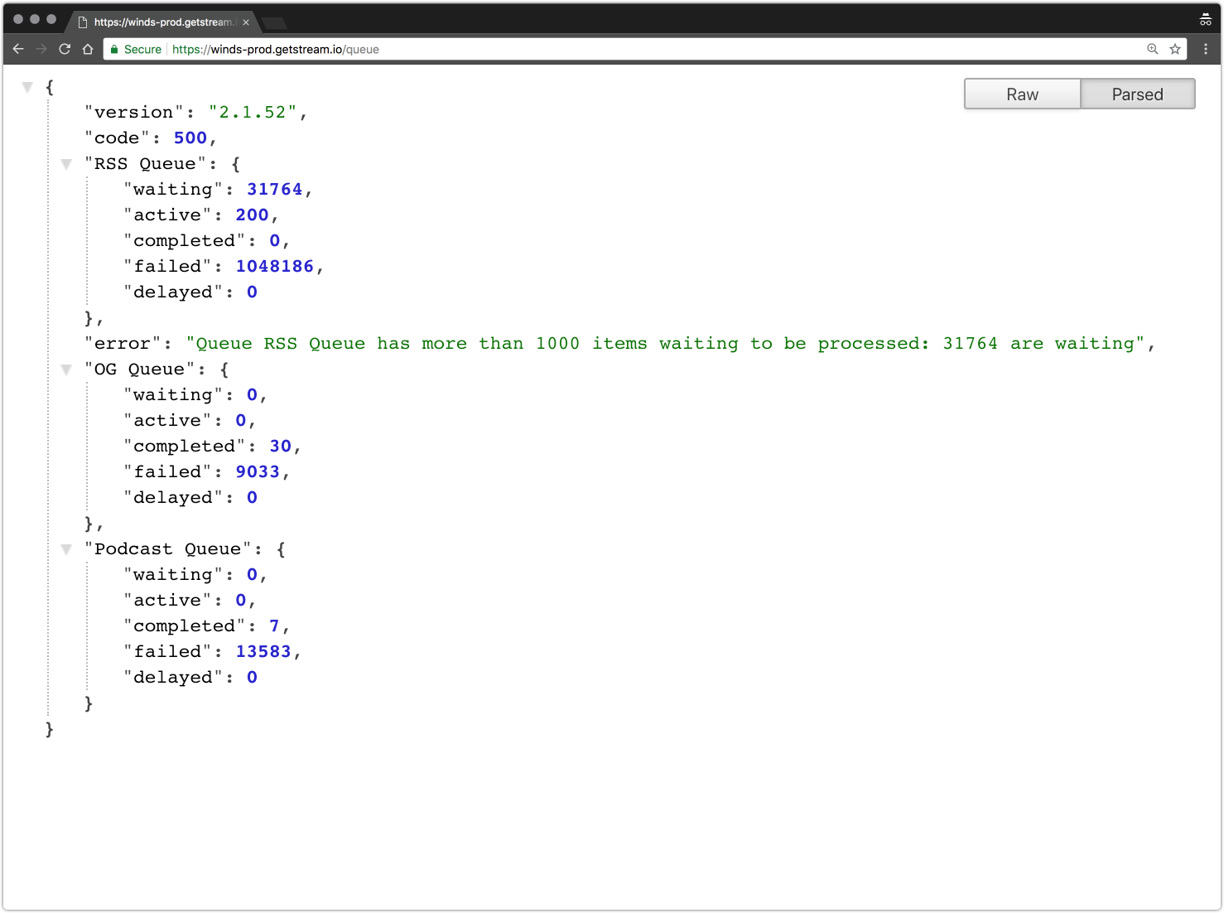Collapse the OG Queue object
1224x913 pixels.
tap(66, 370)
